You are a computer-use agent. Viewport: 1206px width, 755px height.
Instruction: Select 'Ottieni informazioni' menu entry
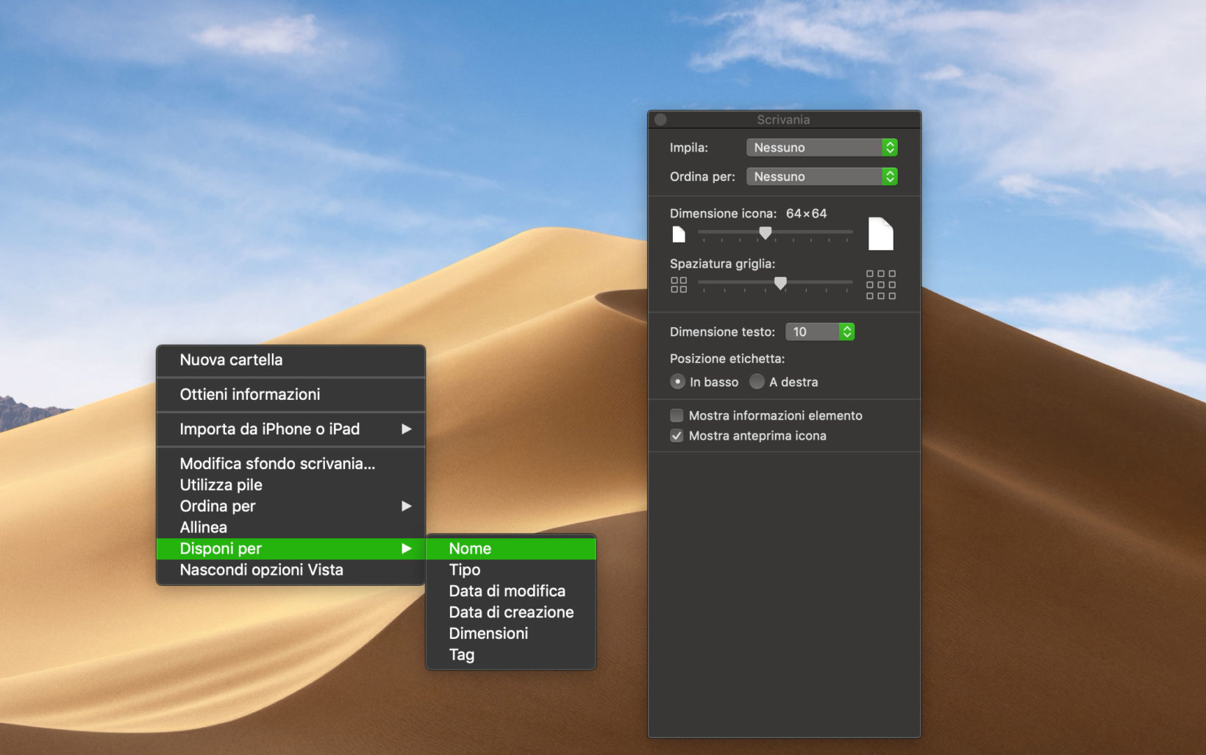(x=291, y=395)
